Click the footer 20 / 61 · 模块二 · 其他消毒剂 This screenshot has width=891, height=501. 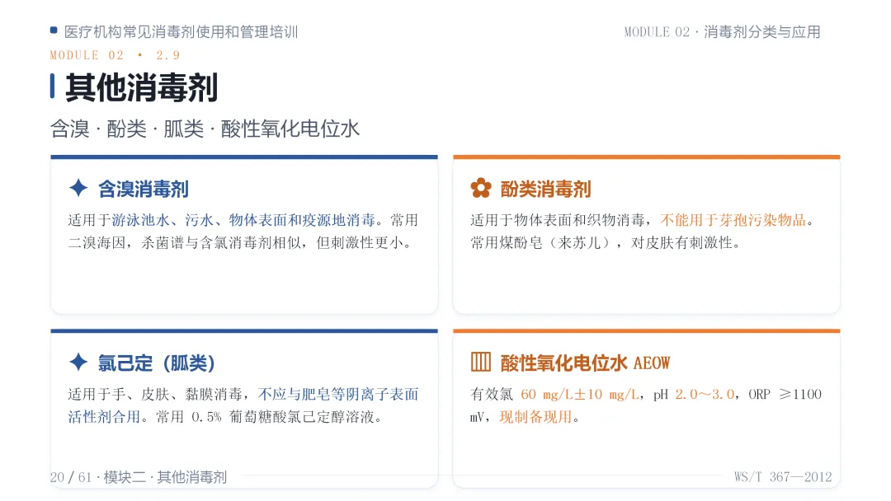[x=139, y=477]
